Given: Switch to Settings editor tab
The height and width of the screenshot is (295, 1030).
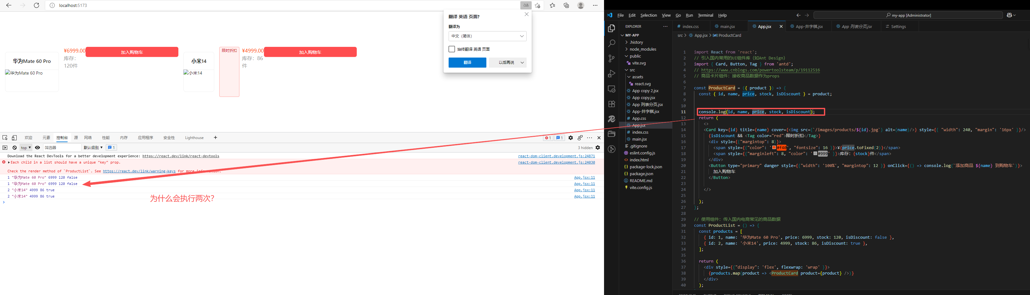Looking at the screenshot, I should pos(898,26).
